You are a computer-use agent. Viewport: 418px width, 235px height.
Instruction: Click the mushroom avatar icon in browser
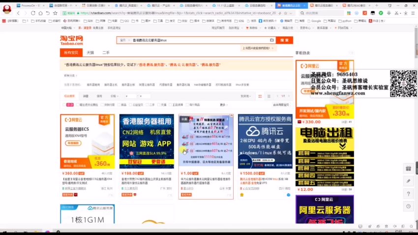pyautogui.click(x=7, y=9)
